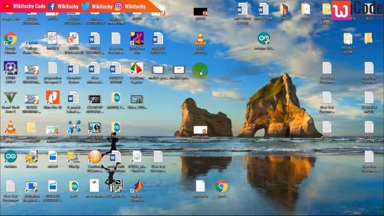Open the Recuva shortcut icon
Viewport: 384px width, 216px height.
click(31, 157)
